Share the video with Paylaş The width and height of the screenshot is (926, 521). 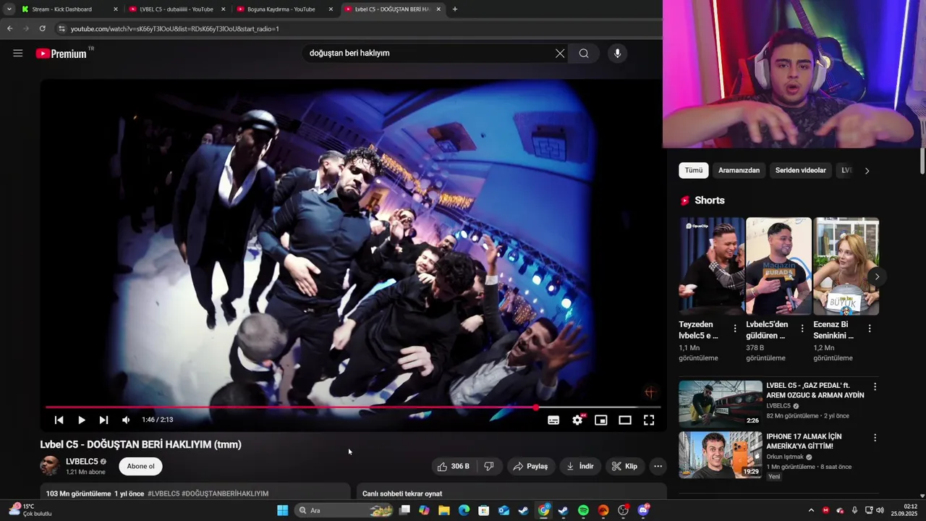[x=530, y=466]
